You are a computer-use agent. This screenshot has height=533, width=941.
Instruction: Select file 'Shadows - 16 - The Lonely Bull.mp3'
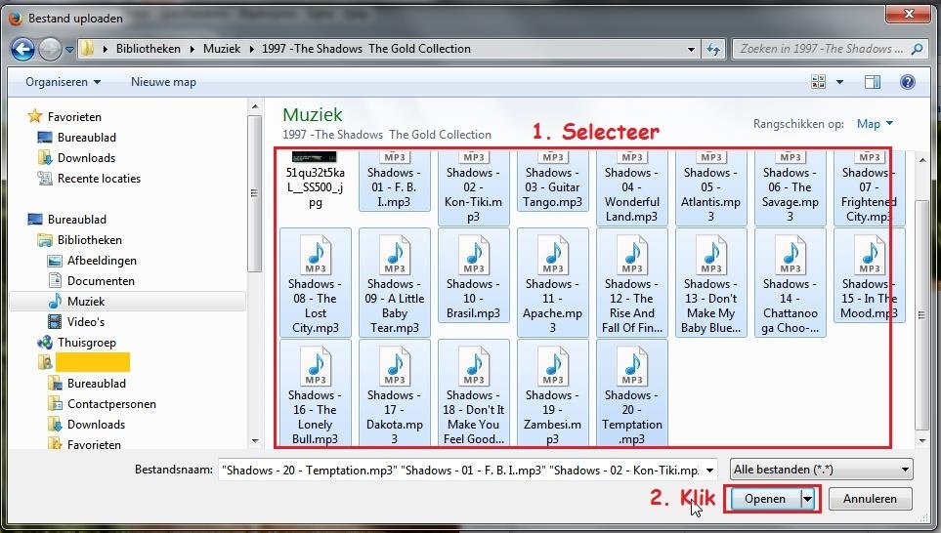[x=315, y=393]
